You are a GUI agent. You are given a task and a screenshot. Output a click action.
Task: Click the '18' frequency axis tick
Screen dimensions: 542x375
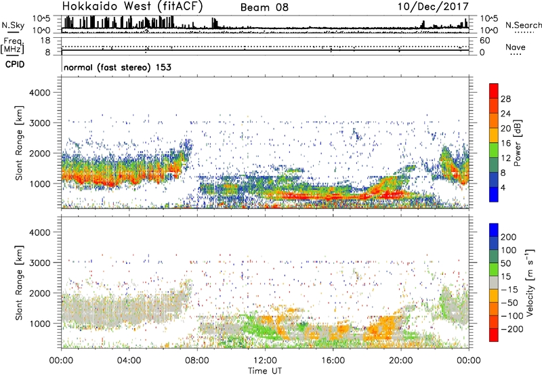click(45, 41)
